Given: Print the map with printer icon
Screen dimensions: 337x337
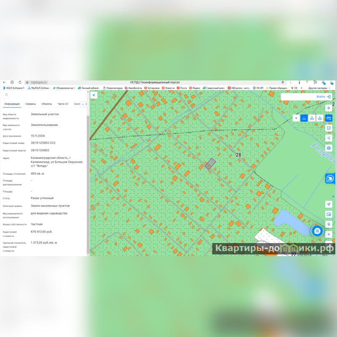Looking at the screenshot, I should [329, 148].
